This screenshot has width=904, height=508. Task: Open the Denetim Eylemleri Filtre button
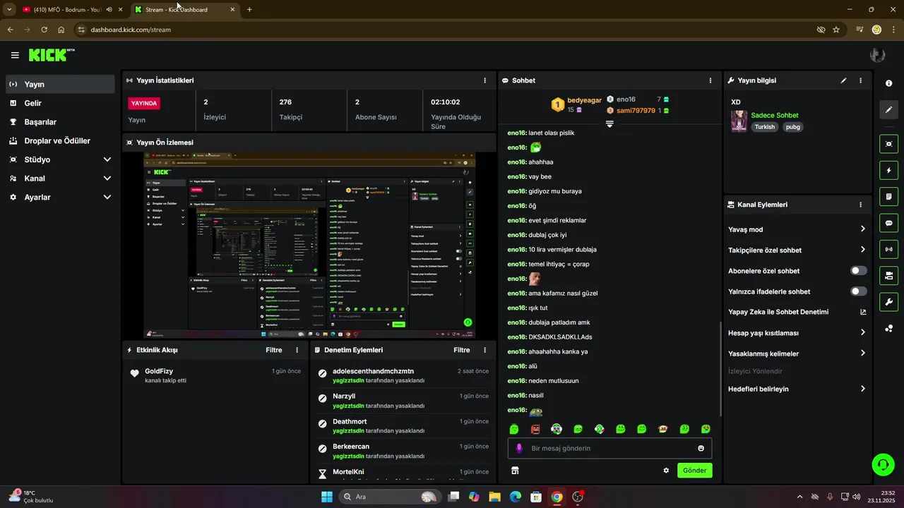click(462, 350)
